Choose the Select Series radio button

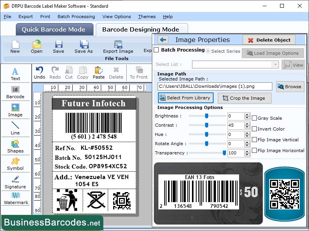click(207, 51)
